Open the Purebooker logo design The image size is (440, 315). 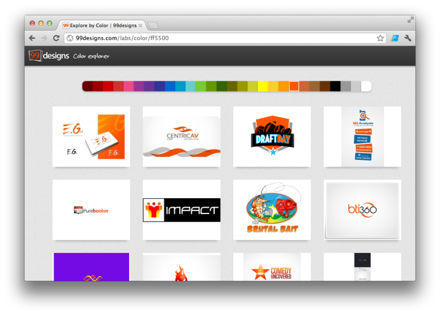coord(91,210)
